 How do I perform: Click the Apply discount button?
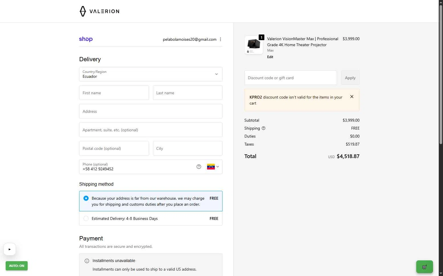click(x=350, y=78)
